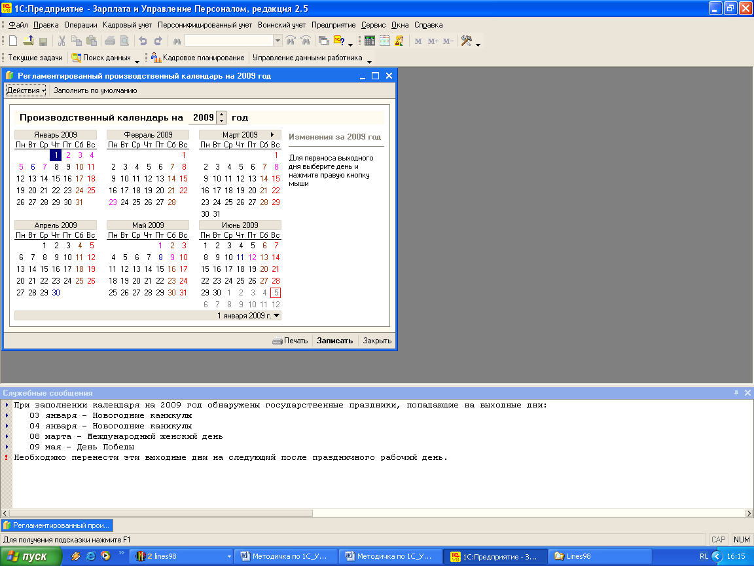The width and height of the screenshot is (754, 566).
Task: Open the Windows пуск Start button
Action: pyautogui.click(x=31, y=556)
